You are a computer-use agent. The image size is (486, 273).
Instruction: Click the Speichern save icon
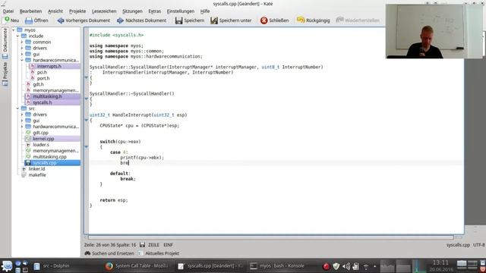179,20
